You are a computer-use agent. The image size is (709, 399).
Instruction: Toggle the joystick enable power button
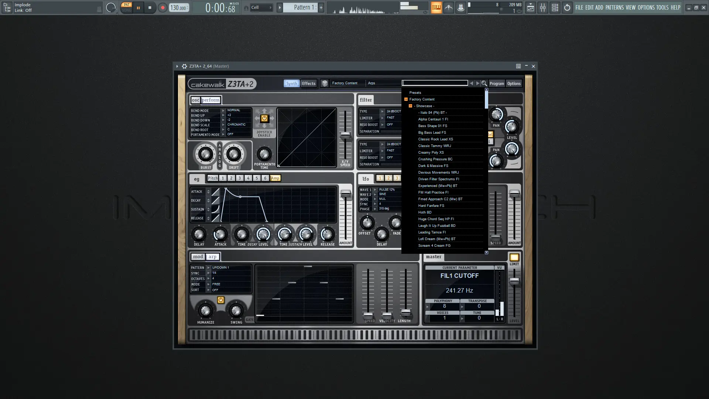264,118
